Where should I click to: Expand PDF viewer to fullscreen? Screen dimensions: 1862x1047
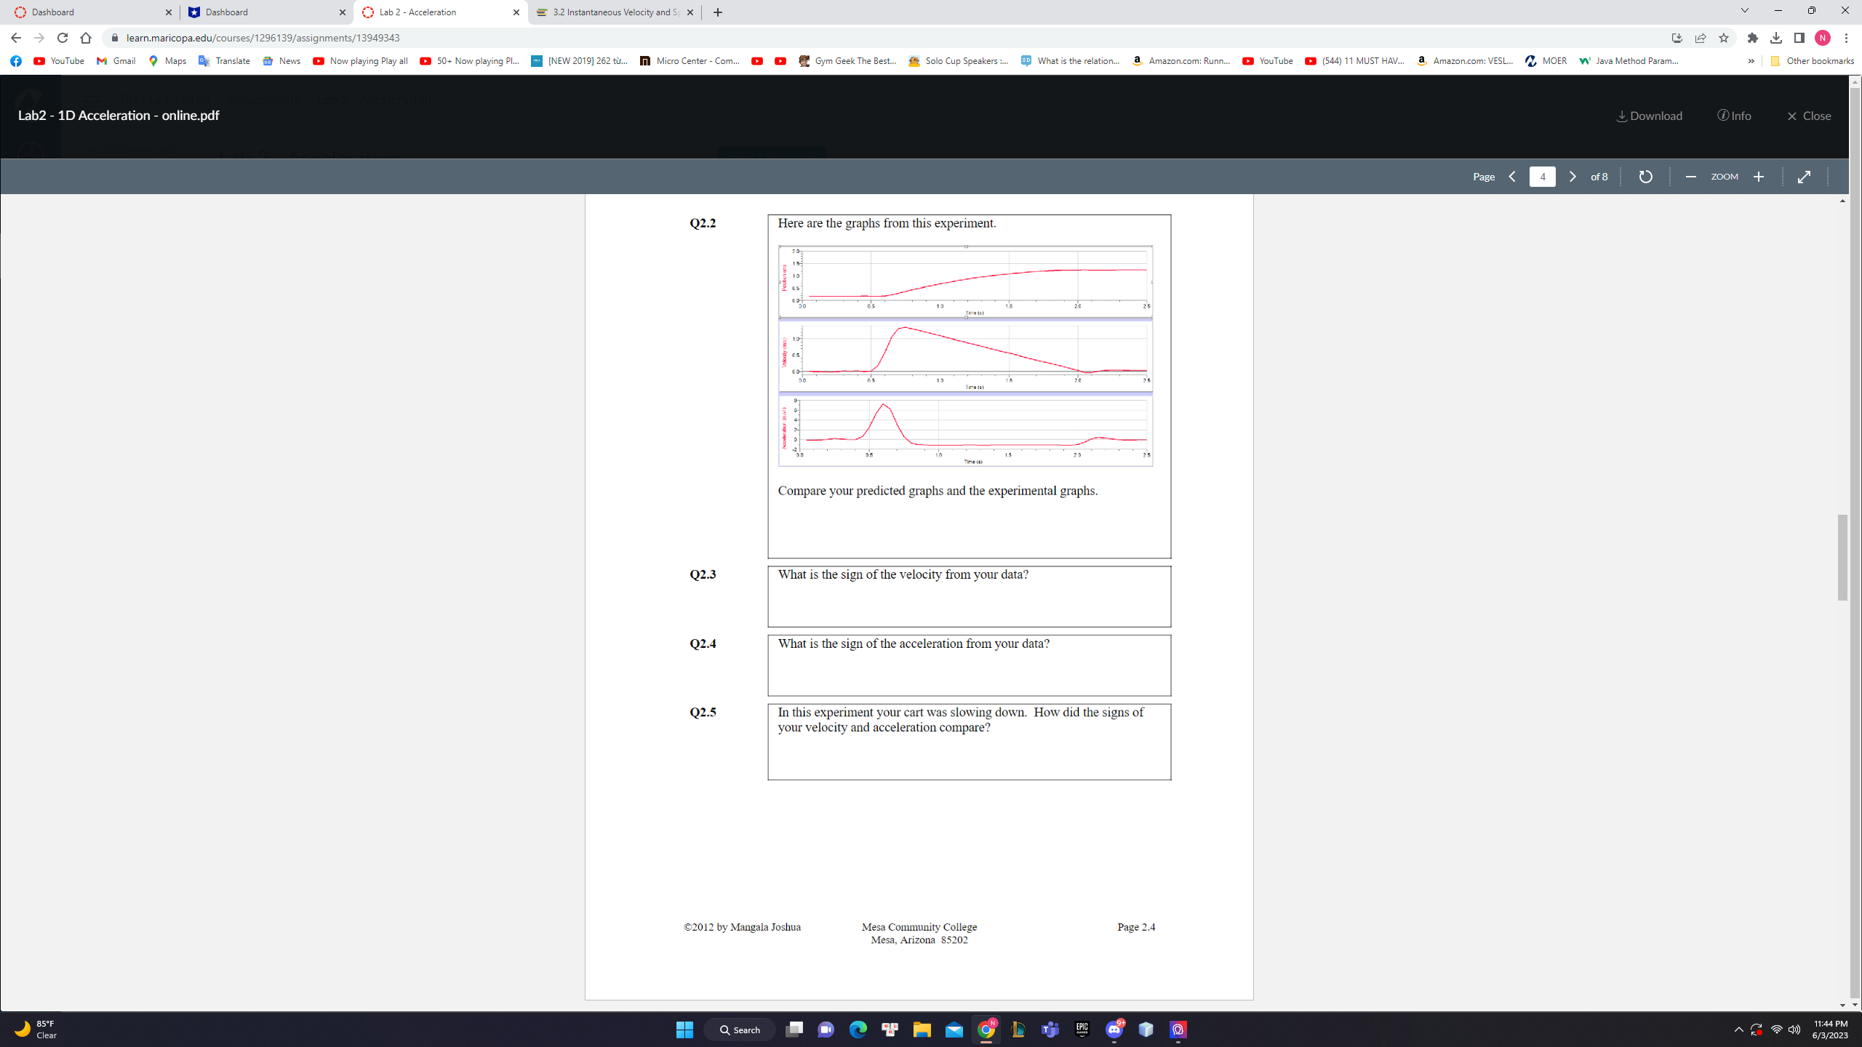click(1804, 177)
